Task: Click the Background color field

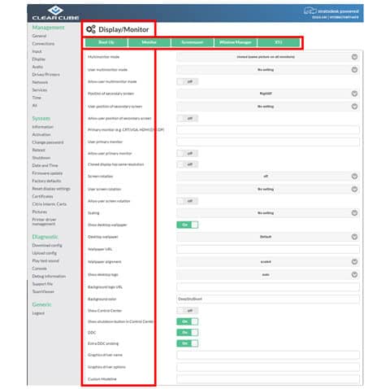Action: tap(268, 299)
